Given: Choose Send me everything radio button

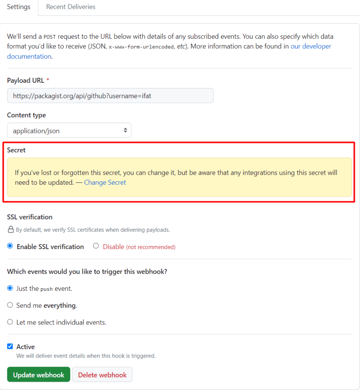Looking at the screenshot, I should coord(10,305).
